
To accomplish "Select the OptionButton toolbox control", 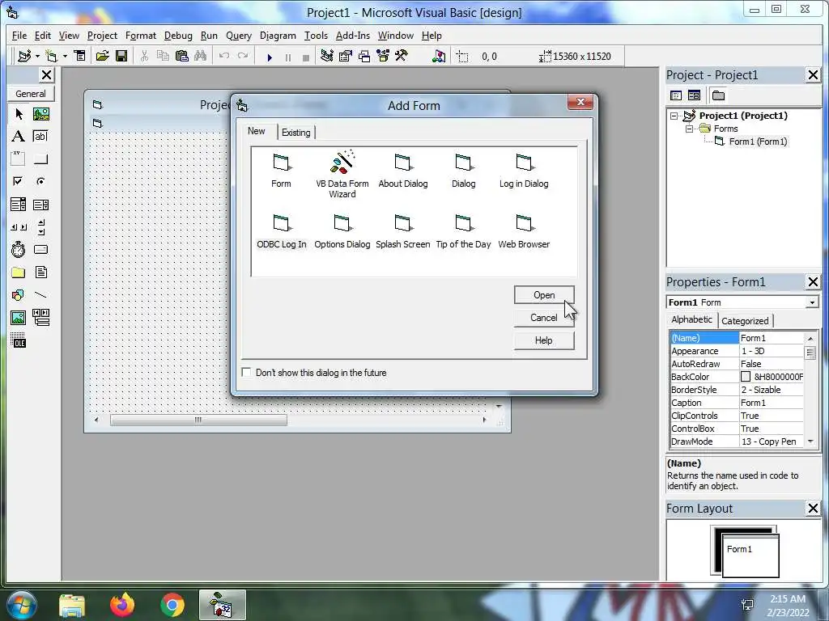I will (40, 181).
